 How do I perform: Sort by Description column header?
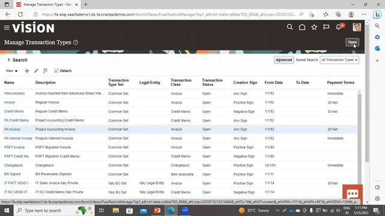tap(46, 83)
